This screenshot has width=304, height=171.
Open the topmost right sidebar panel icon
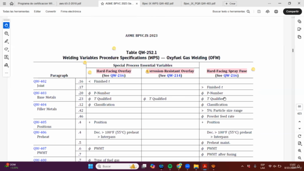click(300, 21)
